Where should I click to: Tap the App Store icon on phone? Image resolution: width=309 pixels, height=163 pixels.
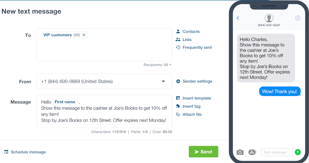tap(252, 152)
